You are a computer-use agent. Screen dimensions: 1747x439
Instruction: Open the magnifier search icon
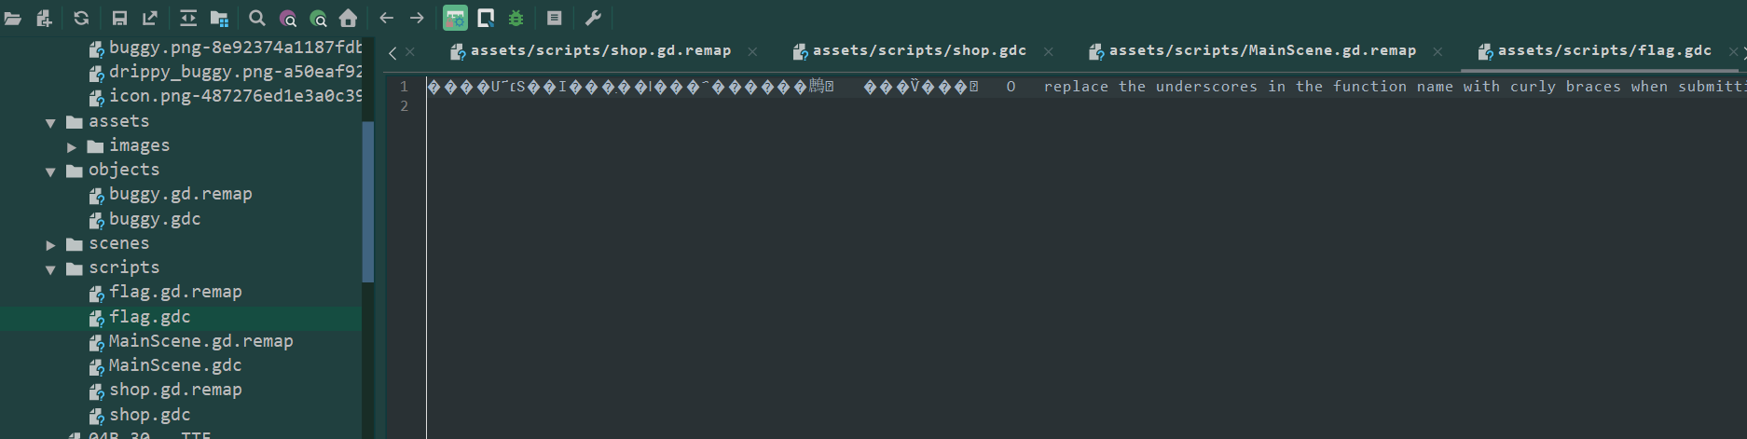(257, 18)
